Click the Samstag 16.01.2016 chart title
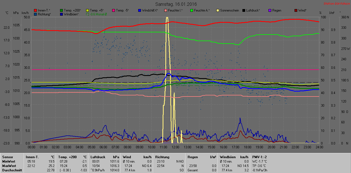The width and height of the screenshot is (351, 173). [x=176, y=4]
